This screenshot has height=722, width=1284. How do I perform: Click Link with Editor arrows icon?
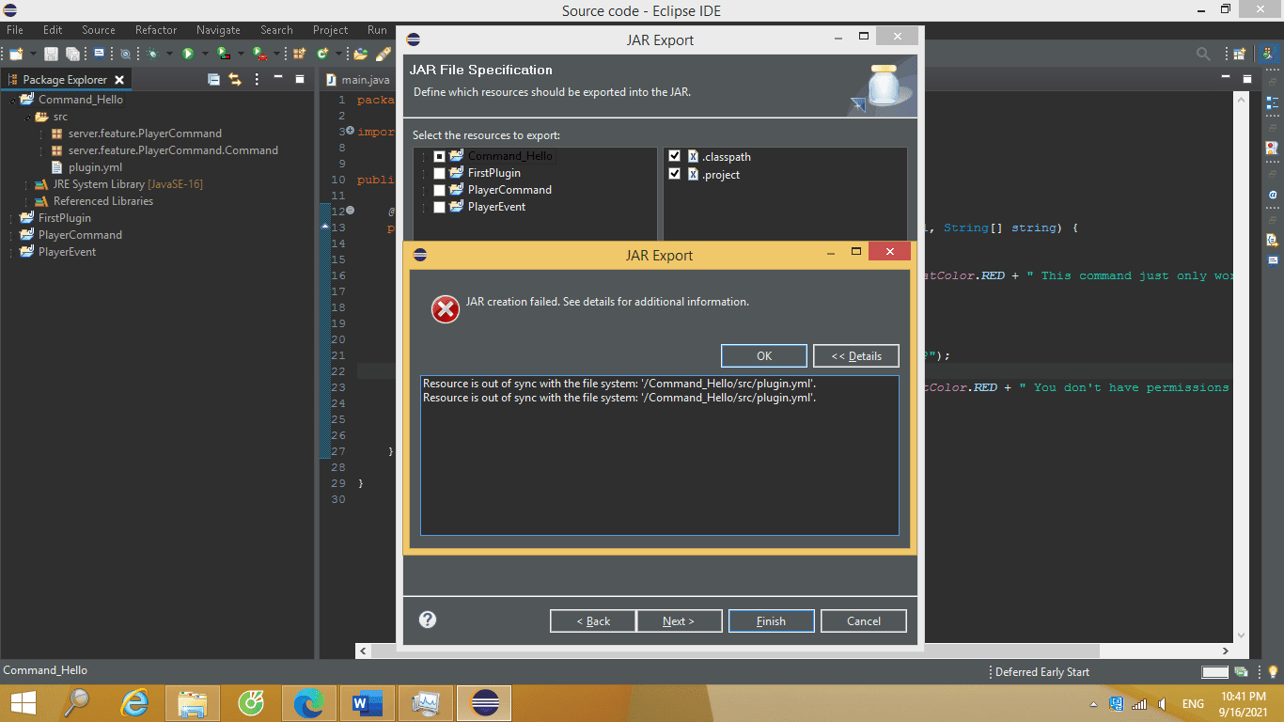(235, 80)
